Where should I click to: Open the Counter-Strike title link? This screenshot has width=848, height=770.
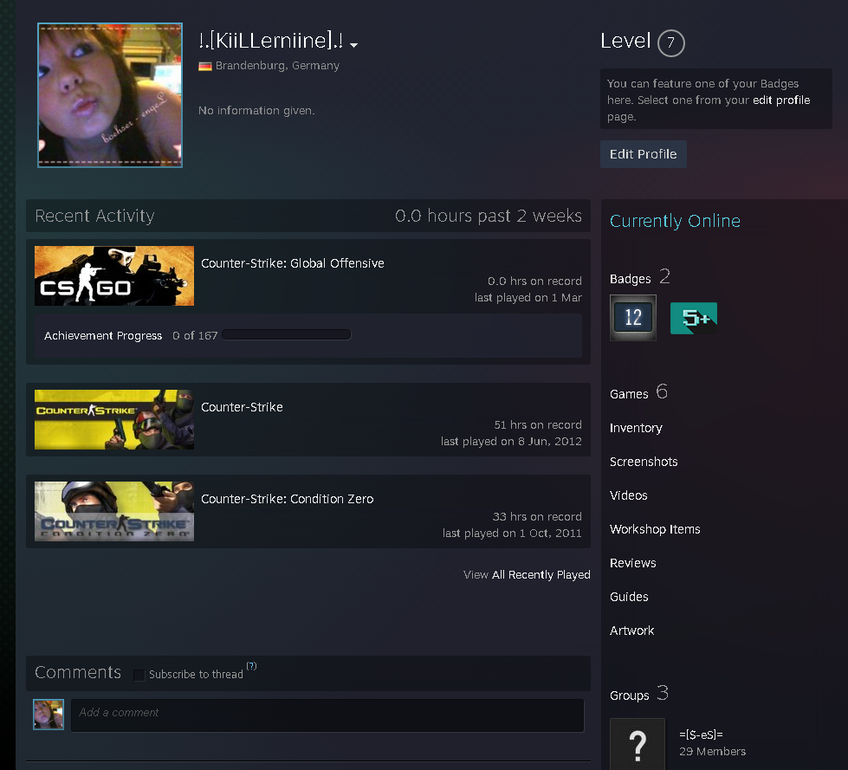(242, 407)
